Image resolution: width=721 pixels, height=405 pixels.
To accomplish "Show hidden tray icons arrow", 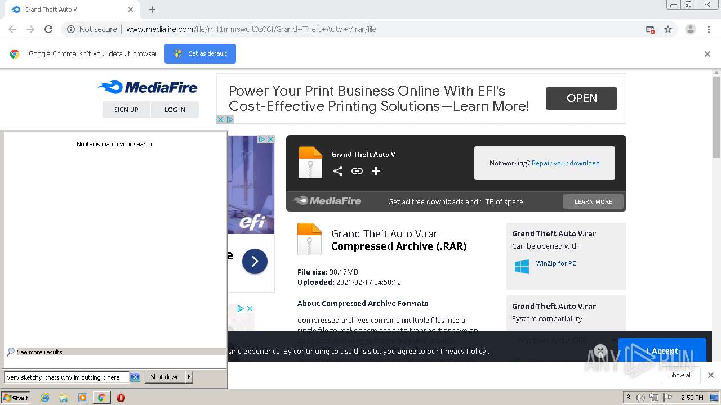I will [628, 398].
